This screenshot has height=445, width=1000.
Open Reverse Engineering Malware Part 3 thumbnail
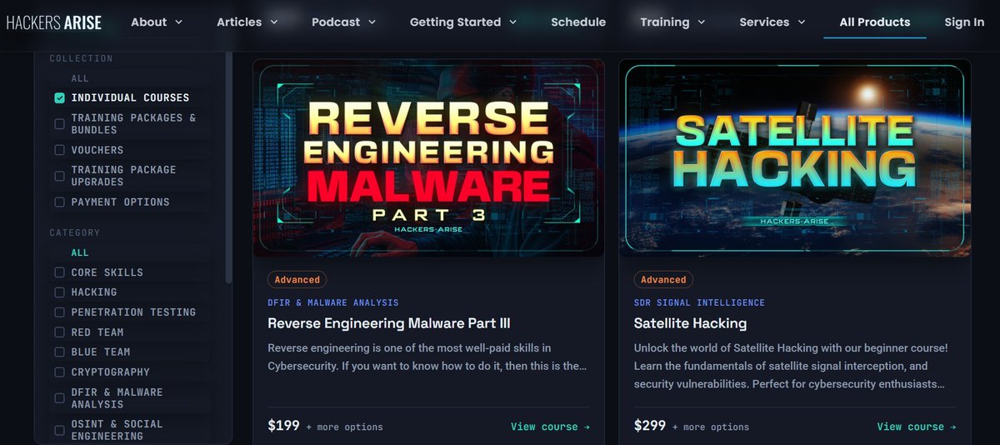(x=429, y=157)
